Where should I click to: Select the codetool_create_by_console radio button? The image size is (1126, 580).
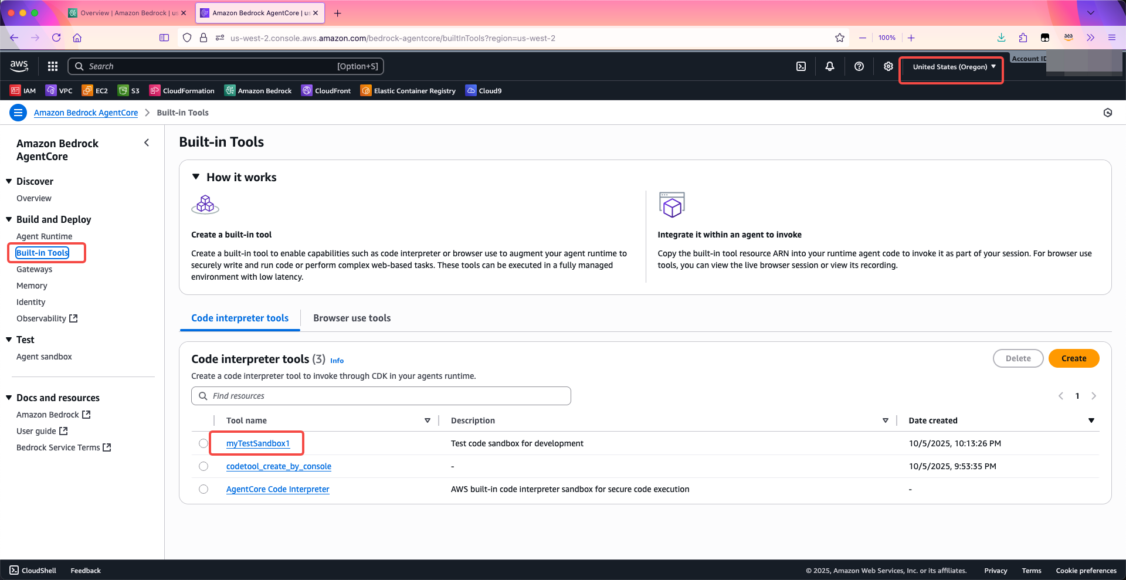point(204,466)
